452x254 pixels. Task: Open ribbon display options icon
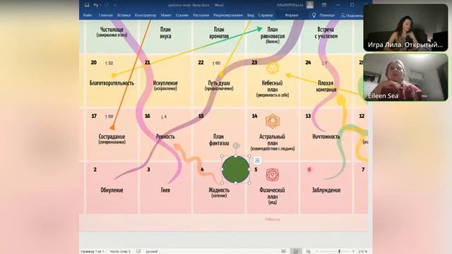pyautogui.click(x=324, y=5)
